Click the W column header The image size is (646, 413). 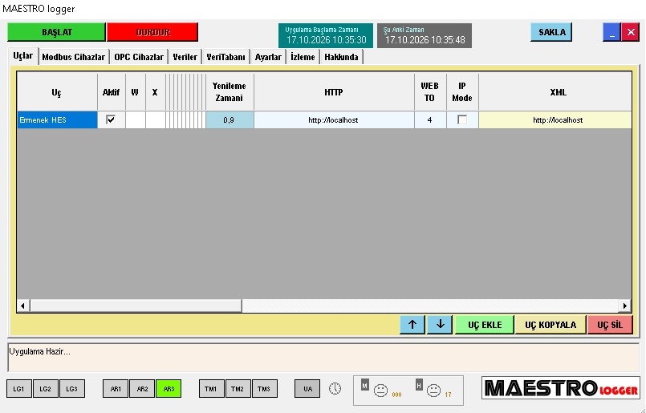click(135, 92)
